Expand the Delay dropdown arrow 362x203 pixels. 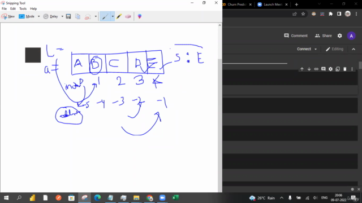[x=62, y=16]
